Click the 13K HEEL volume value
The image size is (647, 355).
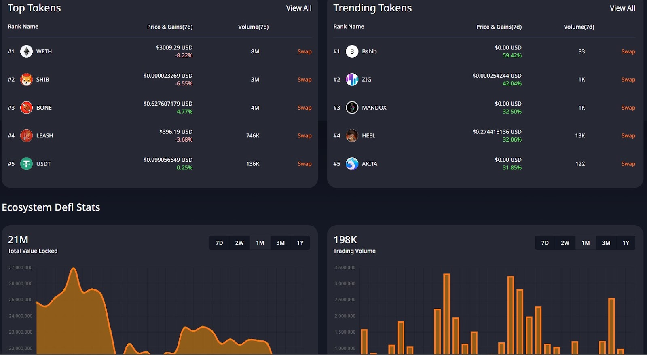(x=580, y=135)
